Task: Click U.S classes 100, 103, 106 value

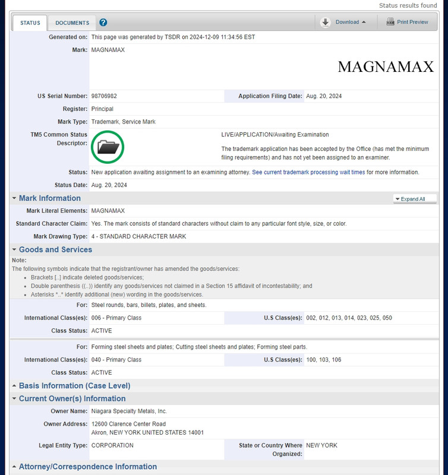Action: pyautogui.click(x=323, y=360)
